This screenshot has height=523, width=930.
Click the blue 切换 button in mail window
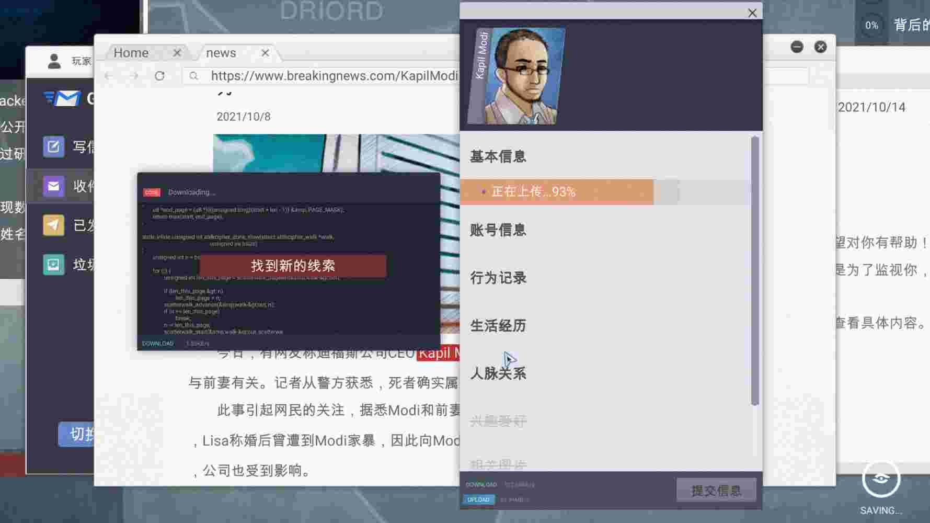coord(76,434)
